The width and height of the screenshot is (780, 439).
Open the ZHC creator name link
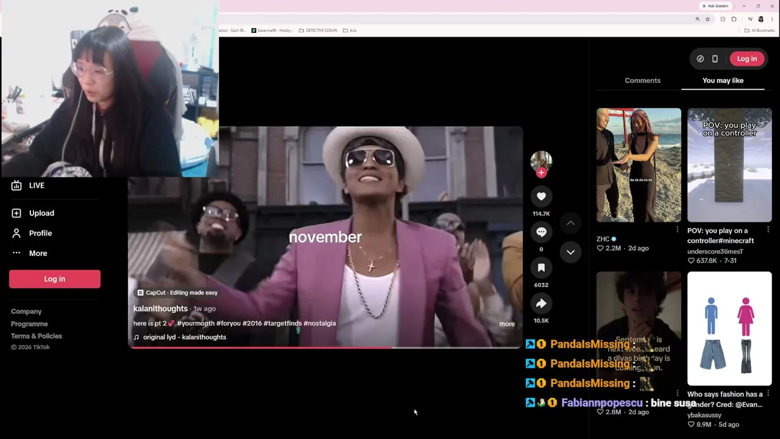point(603,239)
